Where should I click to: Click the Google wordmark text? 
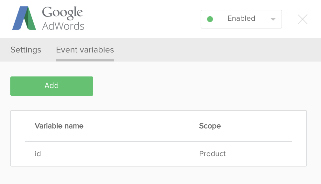point(62,13)
